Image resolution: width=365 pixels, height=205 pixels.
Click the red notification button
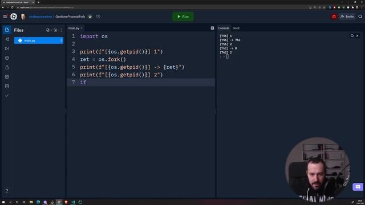(x=334, y=17)
